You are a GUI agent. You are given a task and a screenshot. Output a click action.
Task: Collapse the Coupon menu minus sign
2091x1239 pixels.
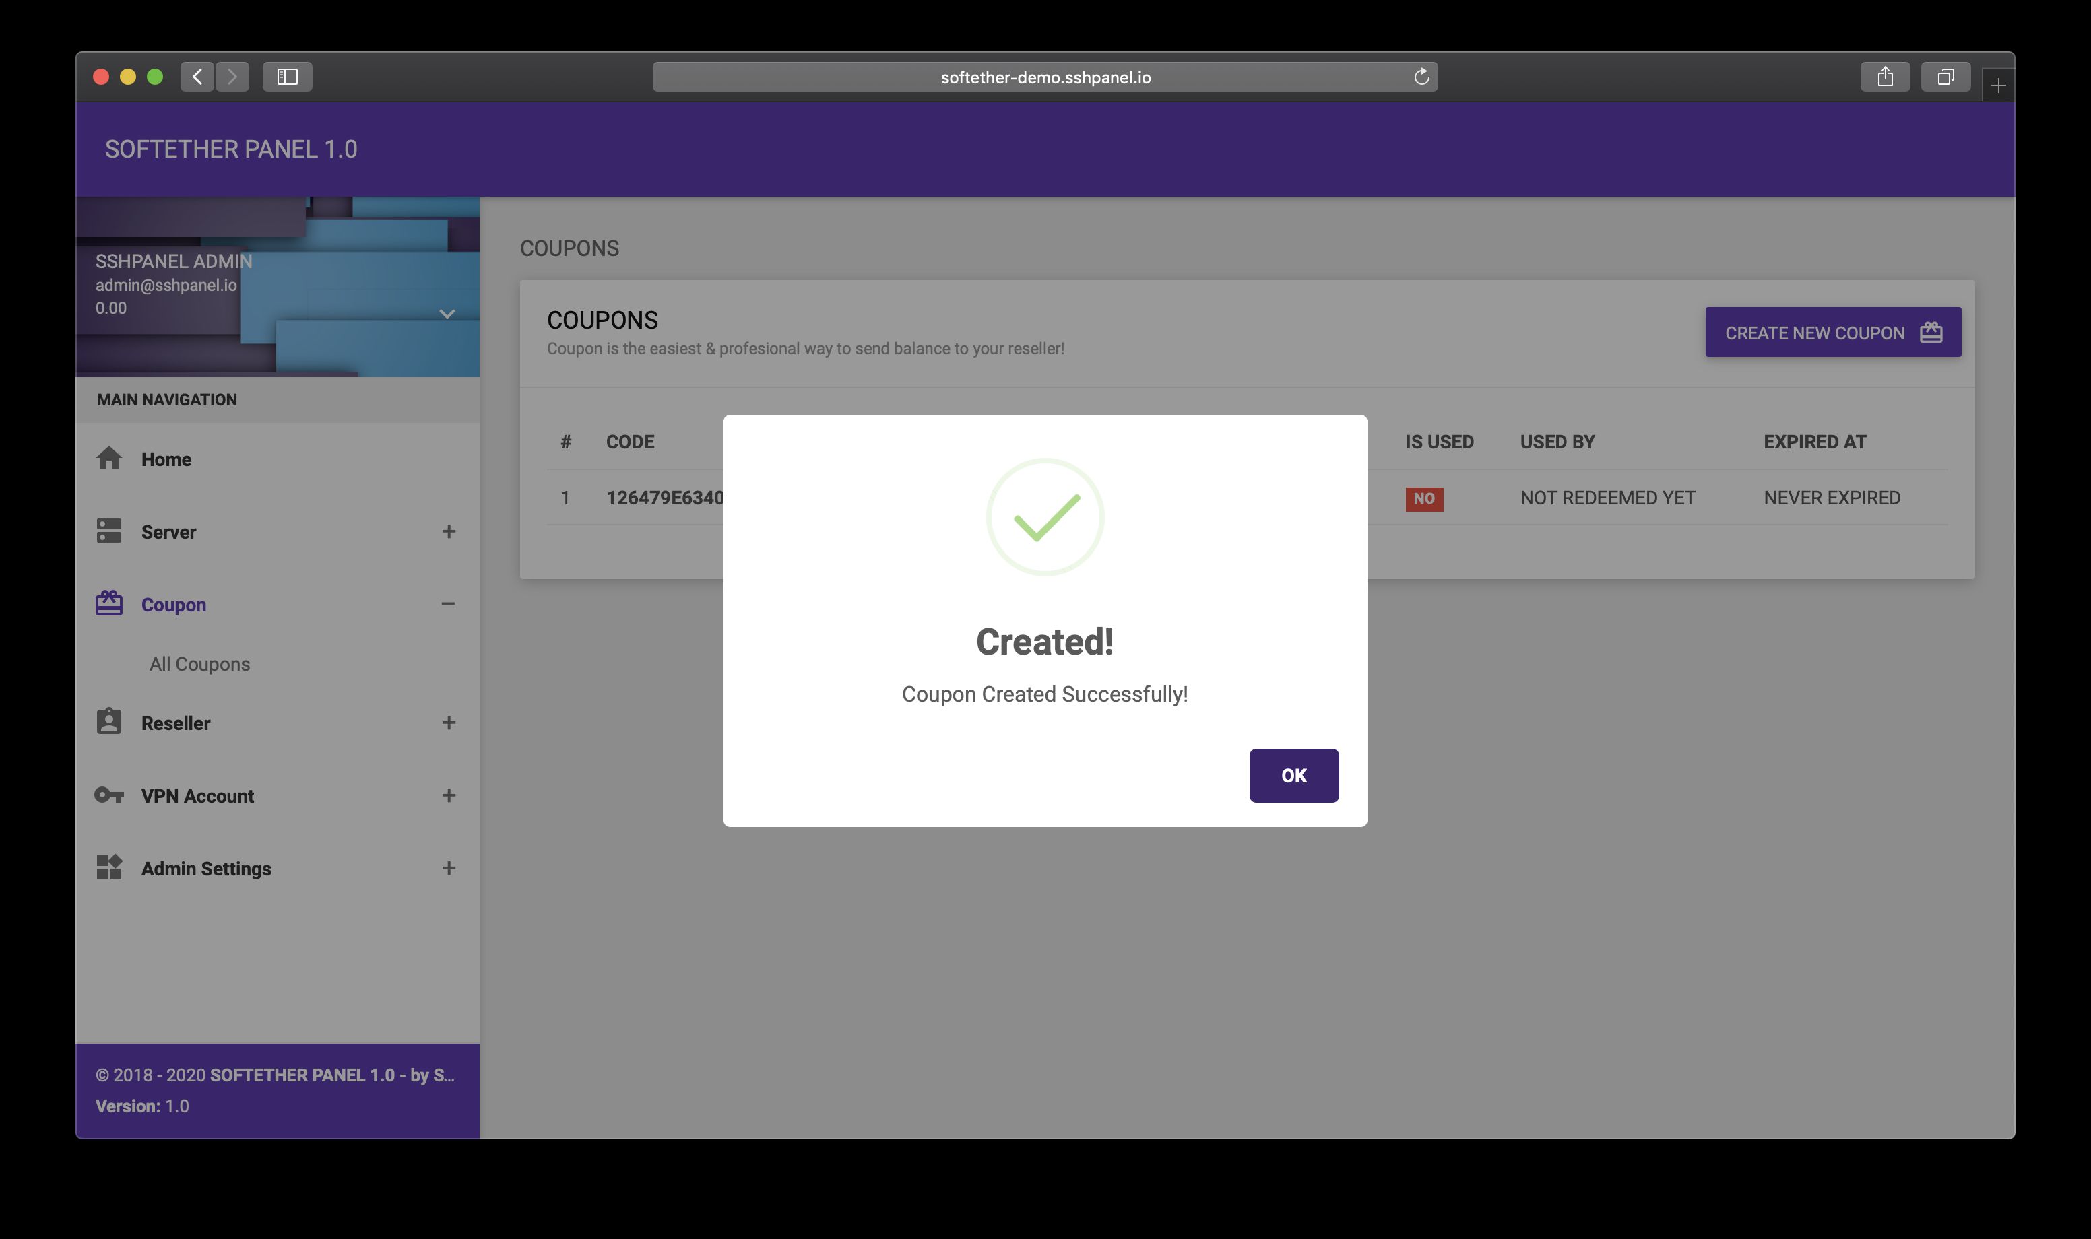(449, 603)
